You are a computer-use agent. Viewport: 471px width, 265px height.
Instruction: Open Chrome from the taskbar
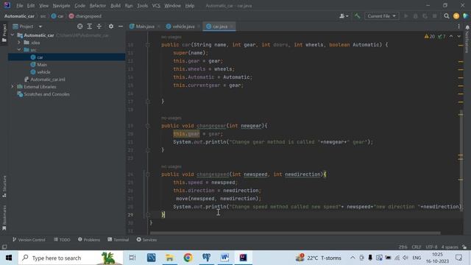click(x=188, y=258)
